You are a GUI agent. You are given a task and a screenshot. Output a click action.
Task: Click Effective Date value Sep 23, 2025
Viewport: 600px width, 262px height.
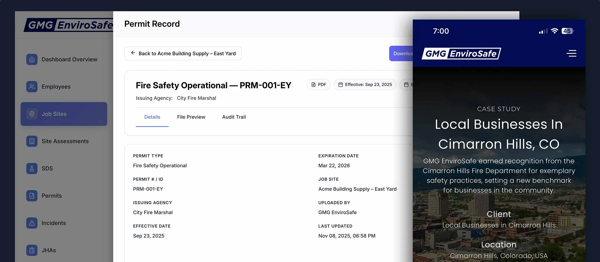click(149, 236)
